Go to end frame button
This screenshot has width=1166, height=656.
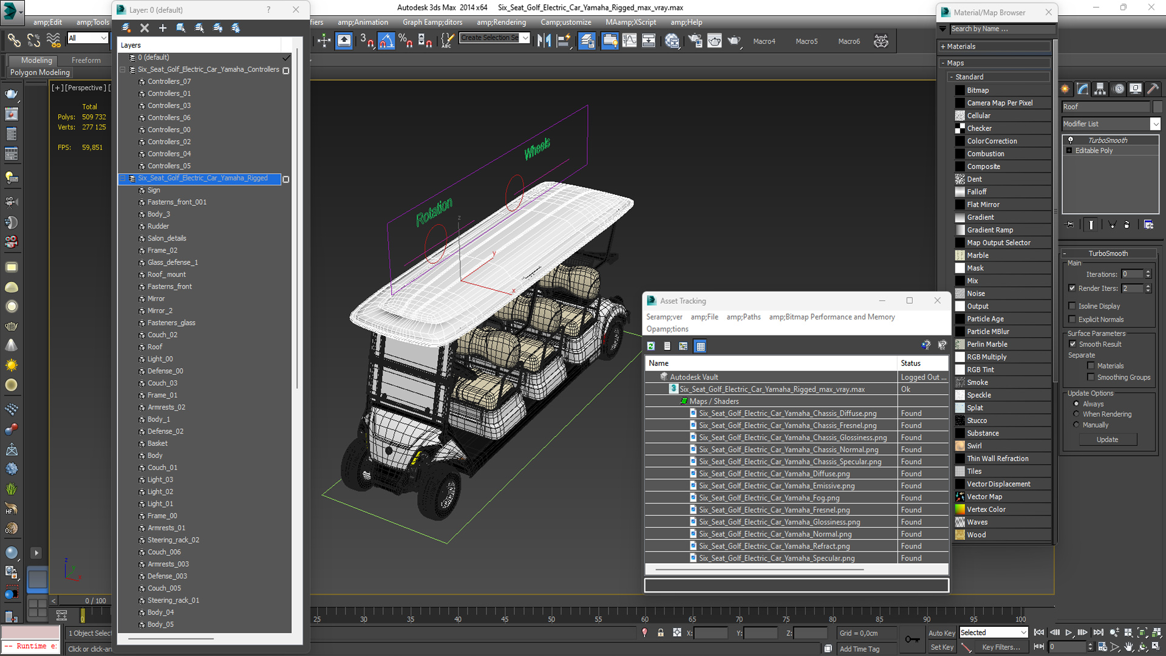[x=1098, y=633]
